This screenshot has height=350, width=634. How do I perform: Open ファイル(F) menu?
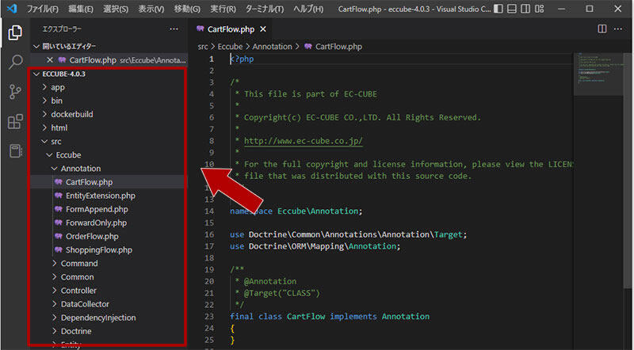click(43, 9)
